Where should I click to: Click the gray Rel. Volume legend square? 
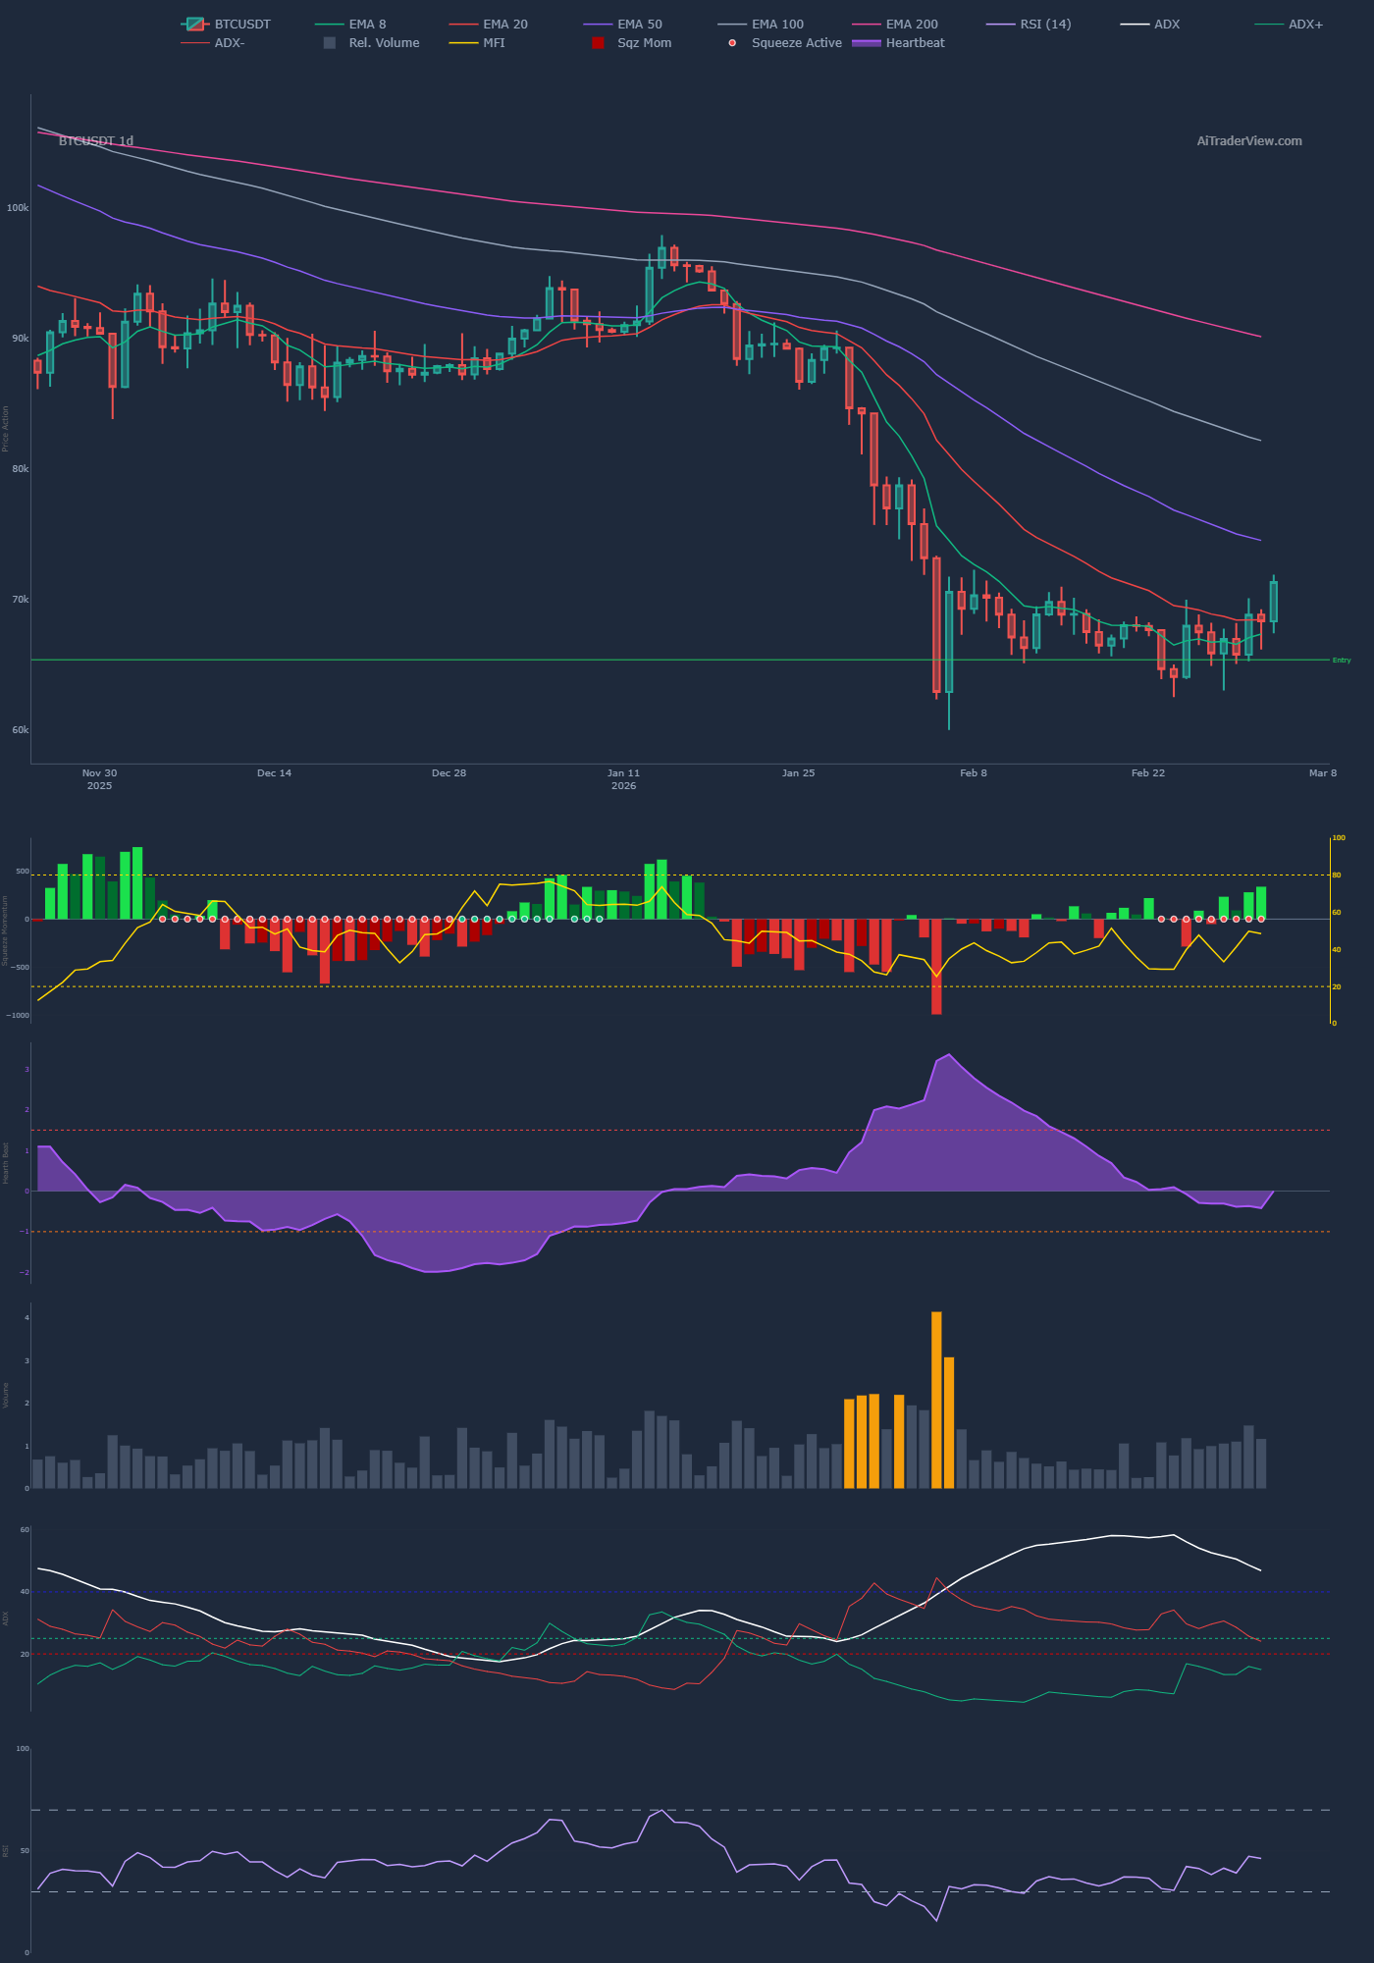(330, 43)
